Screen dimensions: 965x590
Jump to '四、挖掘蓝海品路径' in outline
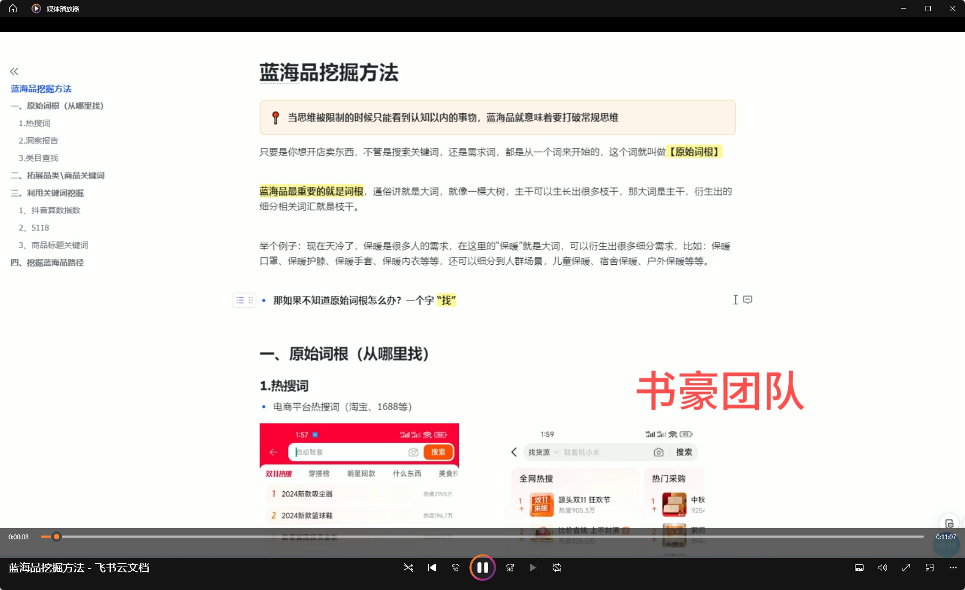pos(48,263)
